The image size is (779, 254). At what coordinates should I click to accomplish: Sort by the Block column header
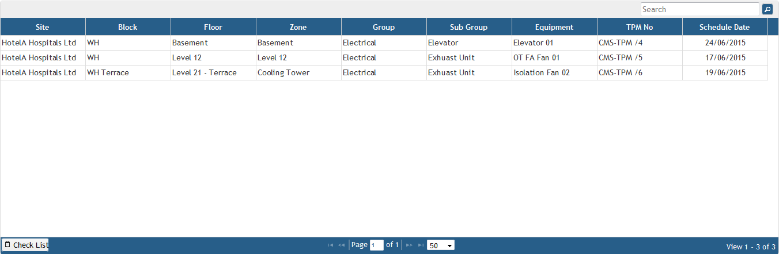128,27
